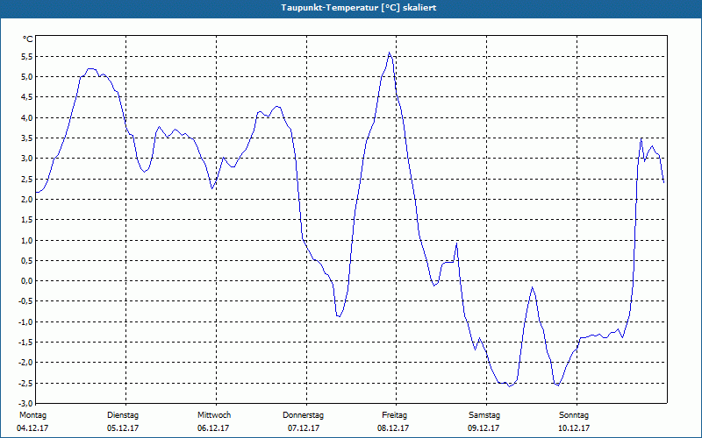Image resolution: width=702 pixels, height=438 pixels.
Task: Click the "Dienstag" day label
Action: [123, 415]
